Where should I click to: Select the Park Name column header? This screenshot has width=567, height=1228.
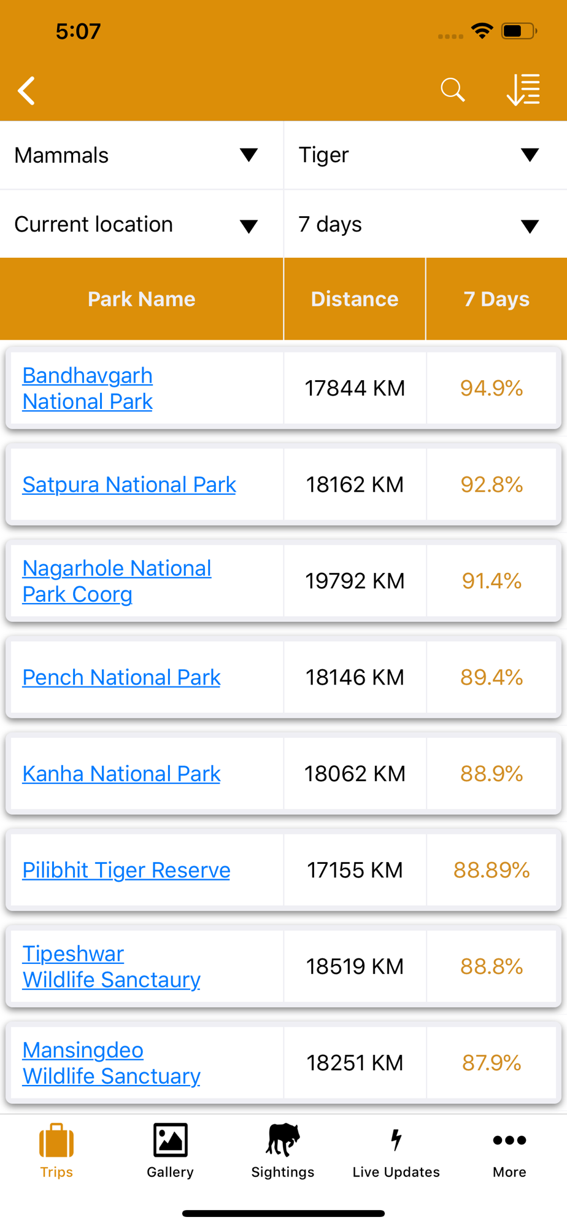(142, 299)
